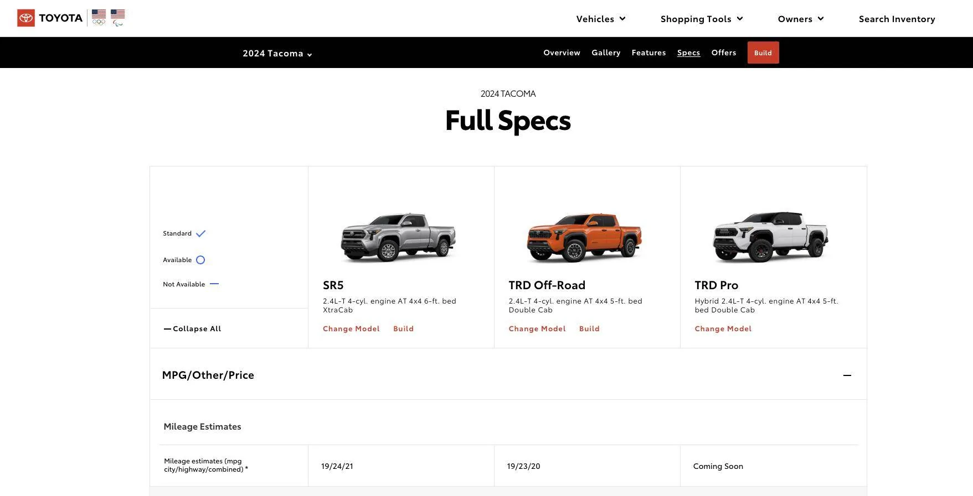
Task: Click the SR5 heading
Action: pos(333,285)
